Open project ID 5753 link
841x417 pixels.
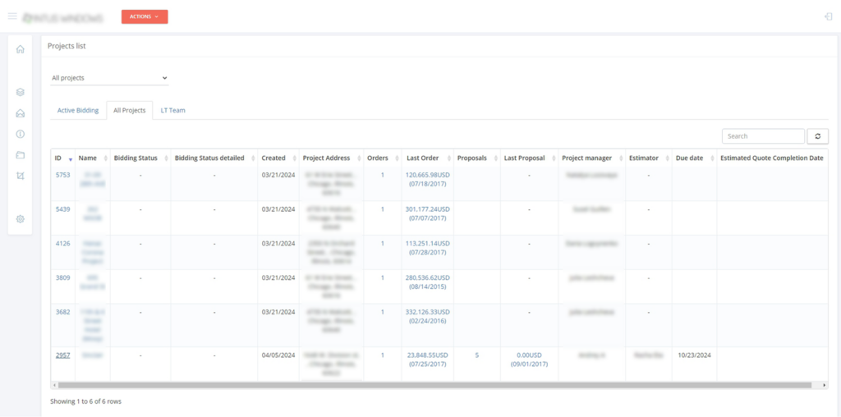[62, 175]
